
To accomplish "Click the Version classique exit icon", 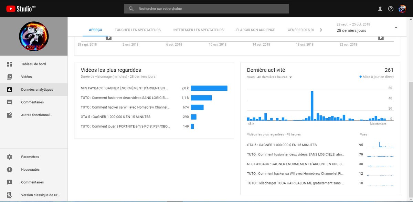I will pyautogui.click(x=9, y=195).
